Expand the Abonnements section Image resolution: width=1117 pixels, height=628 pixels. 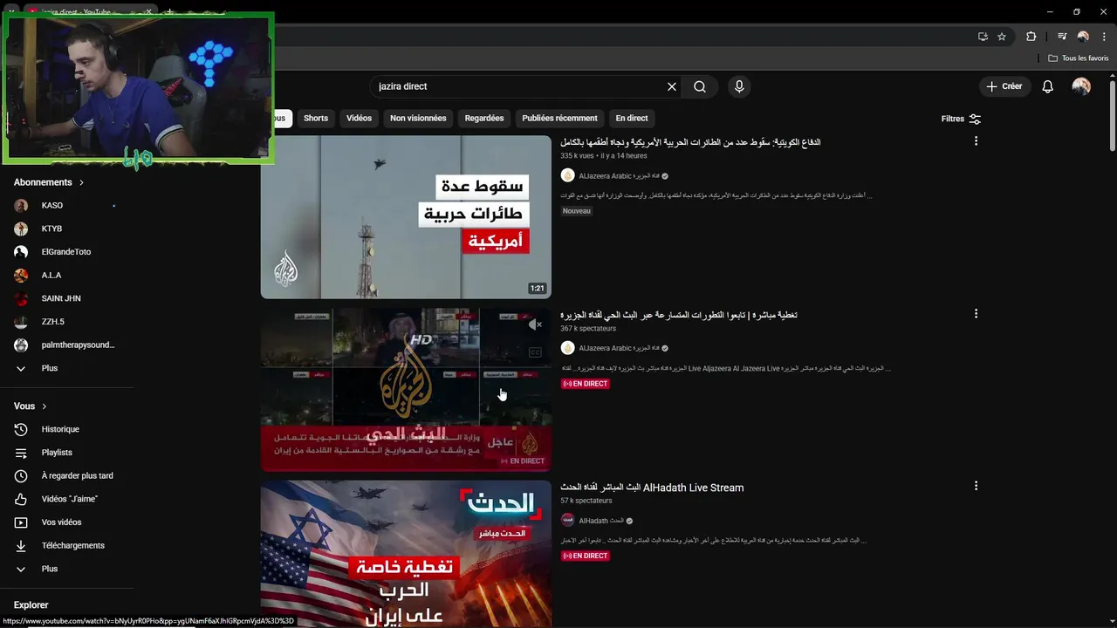49,182
